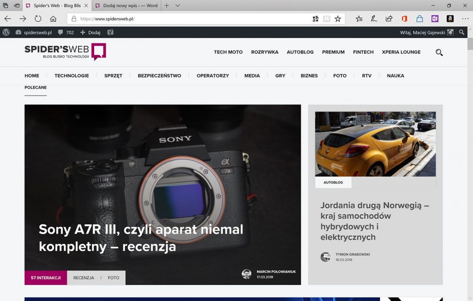Open the Yoast SEO icon in admin bar
The image size is (473, 301).
click(110, 32)
